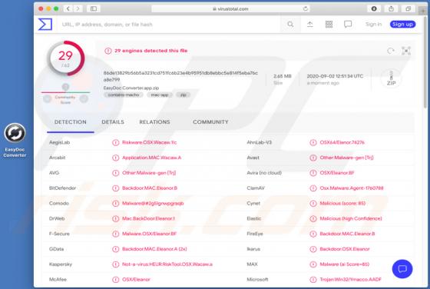Viewport: 430px width, 289px height.
Task: Click Malicious (score: 85) Cynet result
Action: click(x=342, y=204)
